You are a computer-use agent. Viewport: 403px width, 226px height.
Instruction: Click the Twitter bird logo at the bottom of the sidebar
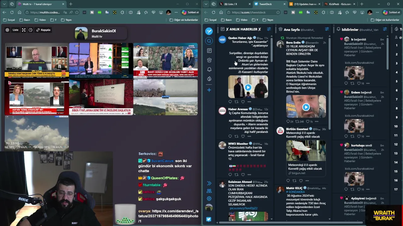209,219
